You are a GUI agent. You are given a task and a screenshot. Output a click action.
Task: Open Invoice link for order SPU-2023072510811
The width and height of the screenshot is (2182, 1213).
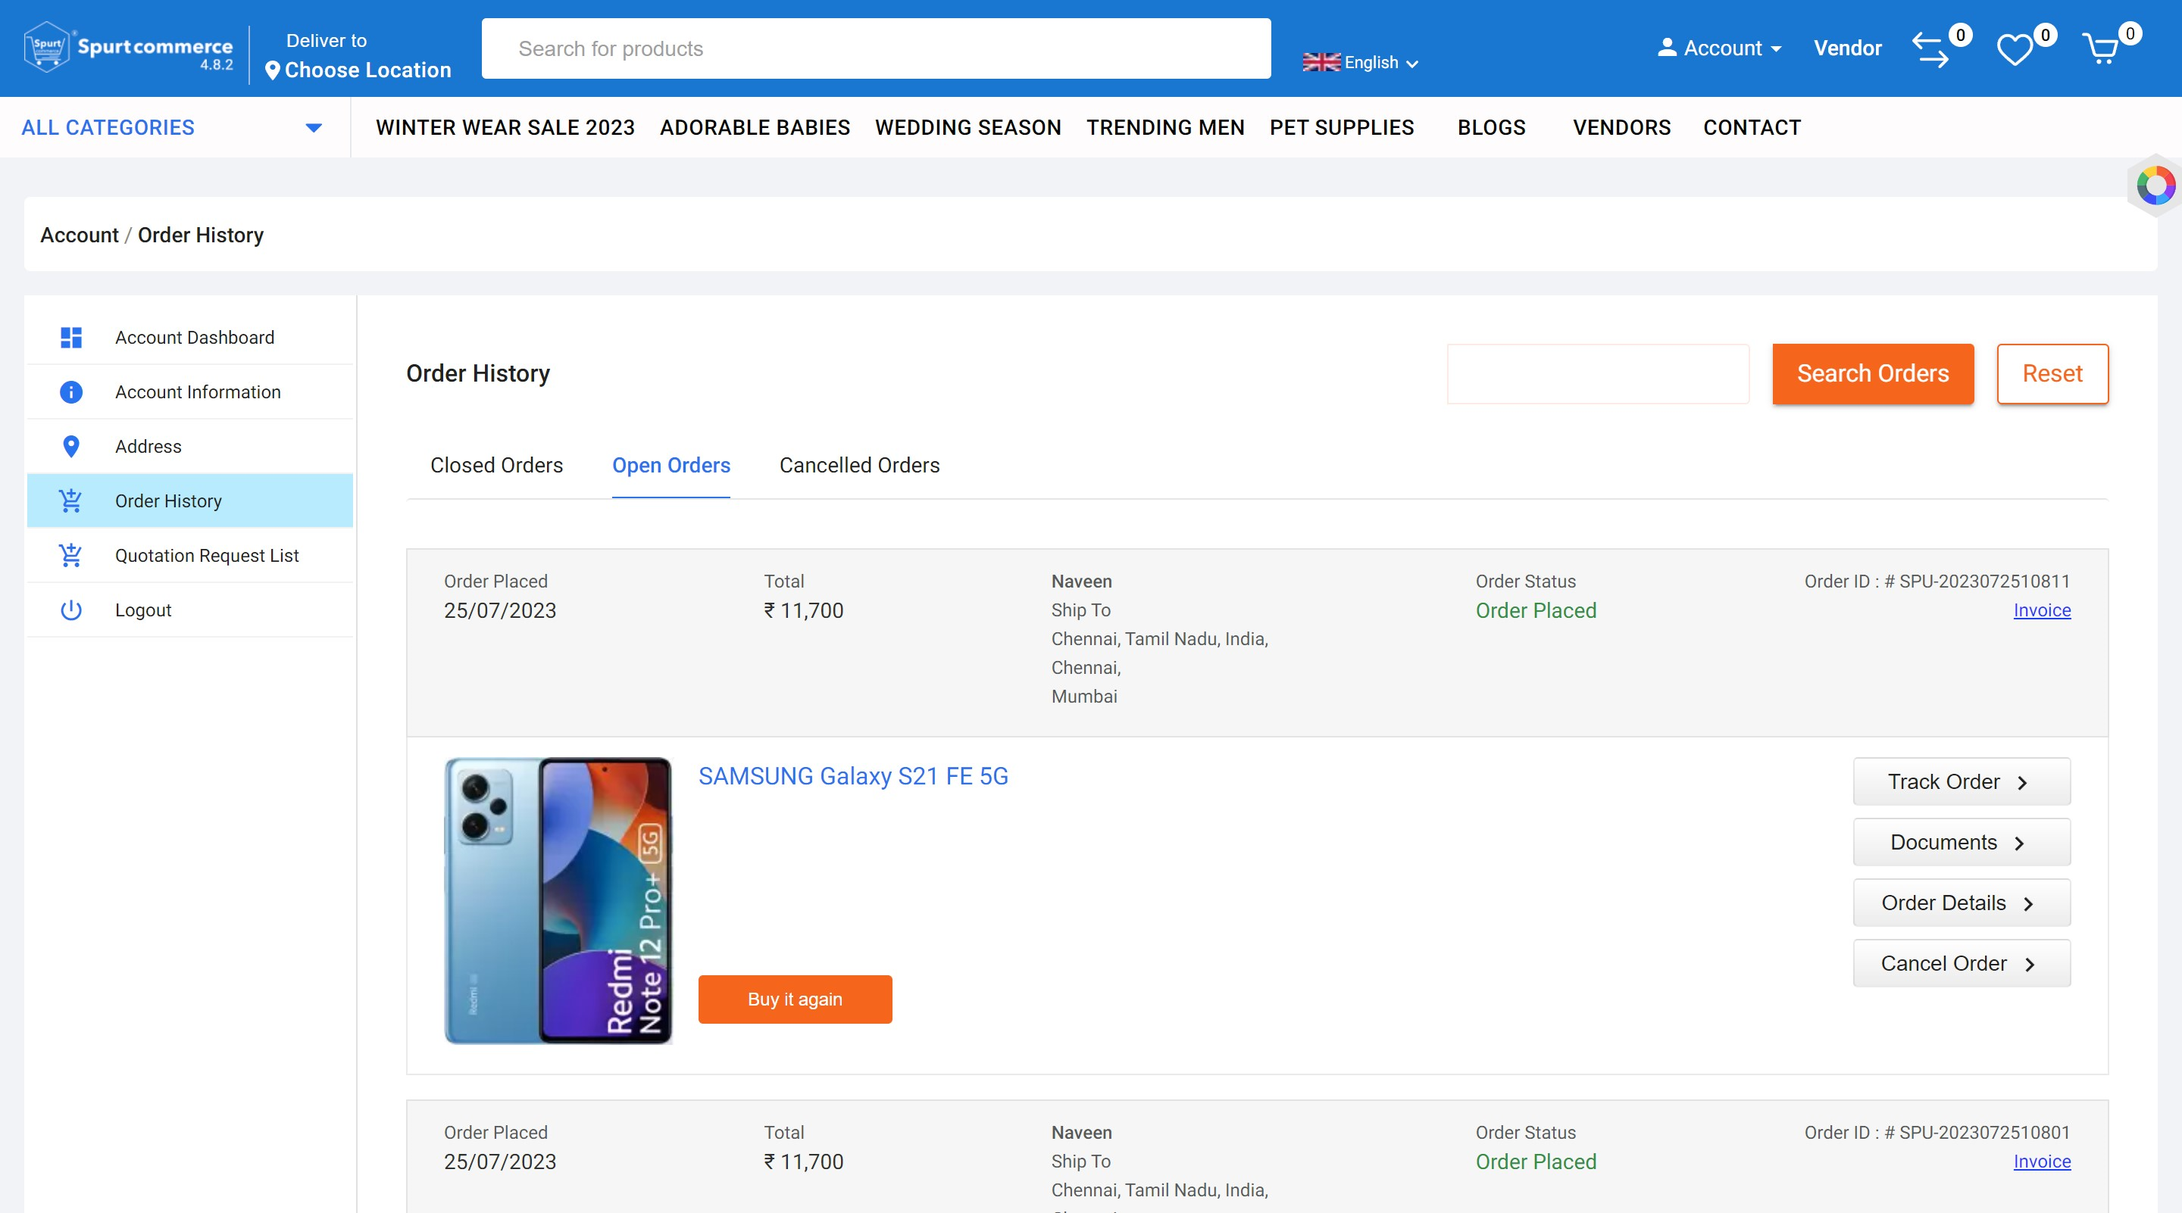point(2041,610)
